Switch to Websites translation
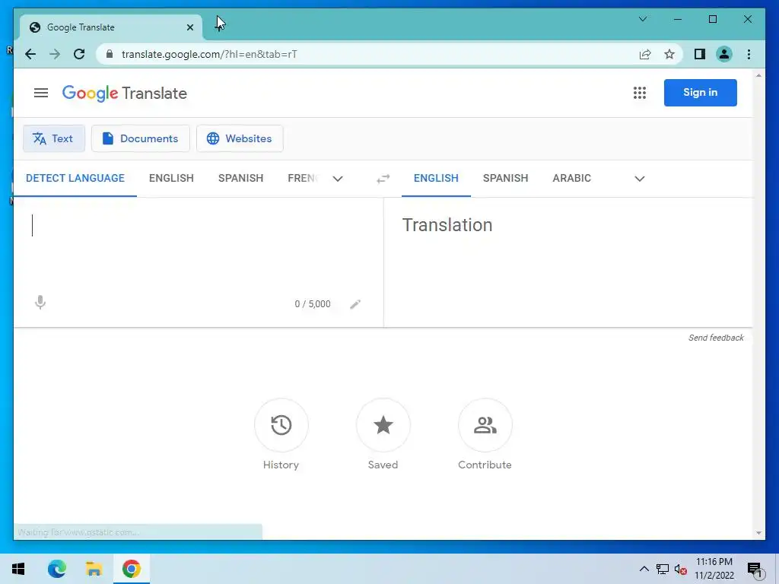The image size is (779, 584). coord(240,138)
